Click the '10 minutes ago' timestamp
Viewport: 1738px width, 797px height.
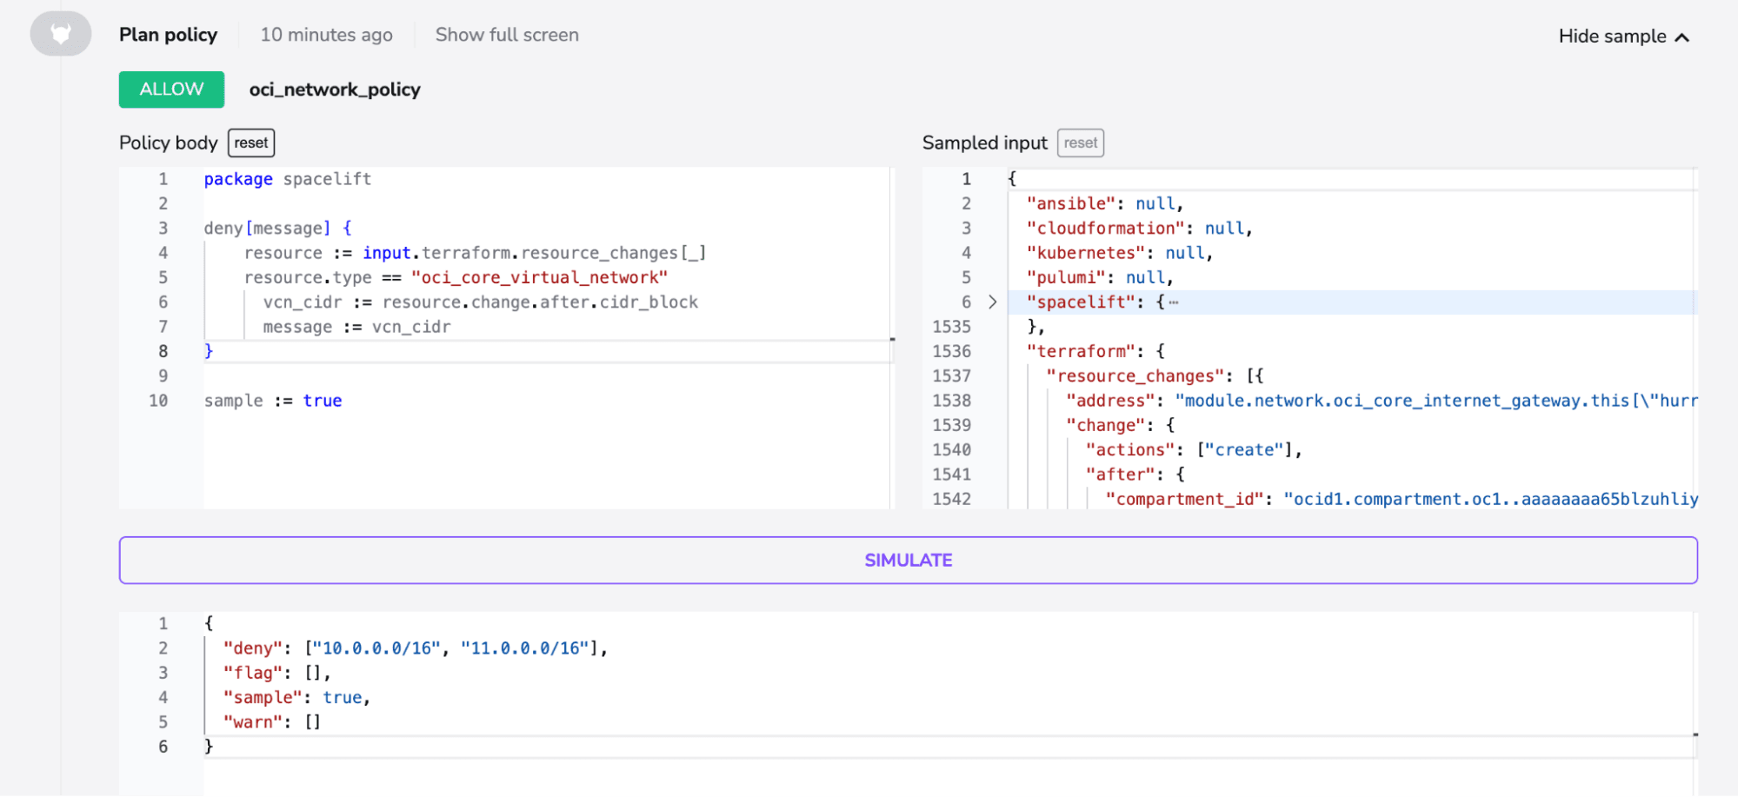tap(327, 35)
